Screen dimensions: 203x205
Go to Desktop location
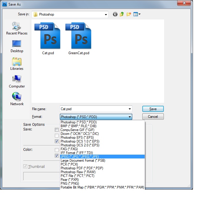(17, 46)
